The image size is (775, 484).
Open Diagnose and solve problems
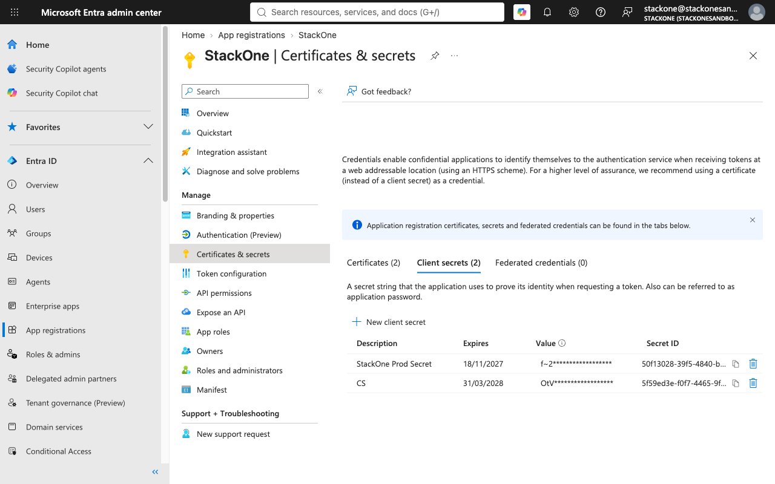click(249, 171)
